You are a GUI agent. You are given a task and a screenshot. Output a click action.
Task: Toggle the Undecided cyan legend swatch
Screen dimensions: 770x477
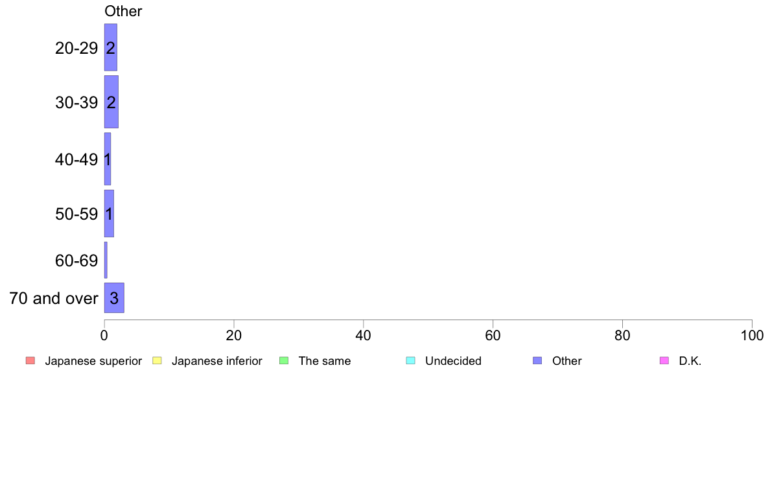click(x=410, y=360)
